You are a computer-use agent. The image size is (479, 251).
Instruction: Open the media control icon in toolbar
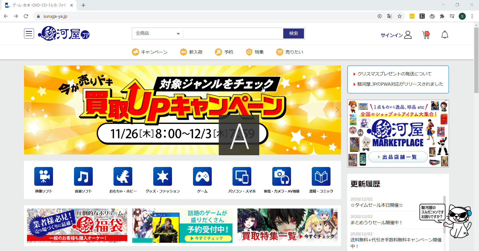(452, 16)
